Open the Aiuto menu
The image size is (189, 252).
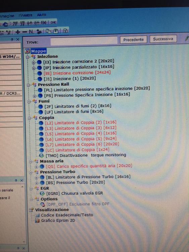pos(42,15)
